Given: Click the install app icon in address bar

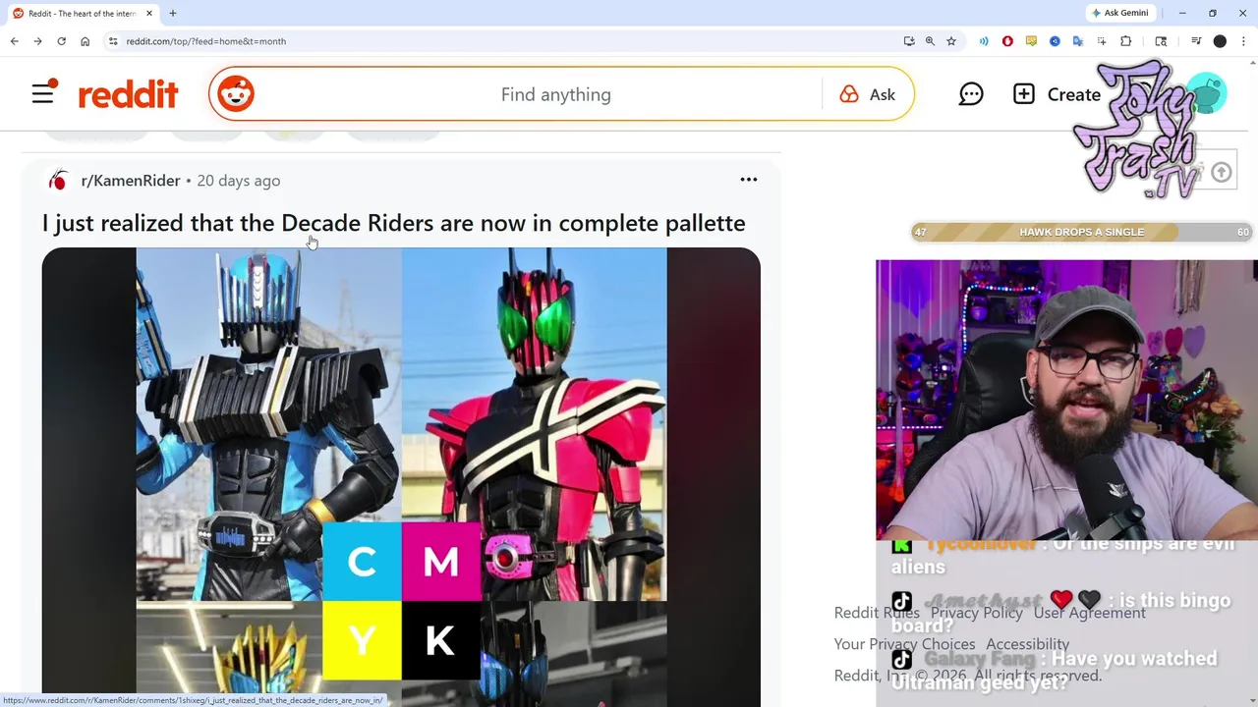Looking at the screenshot, I should [909, 41].
